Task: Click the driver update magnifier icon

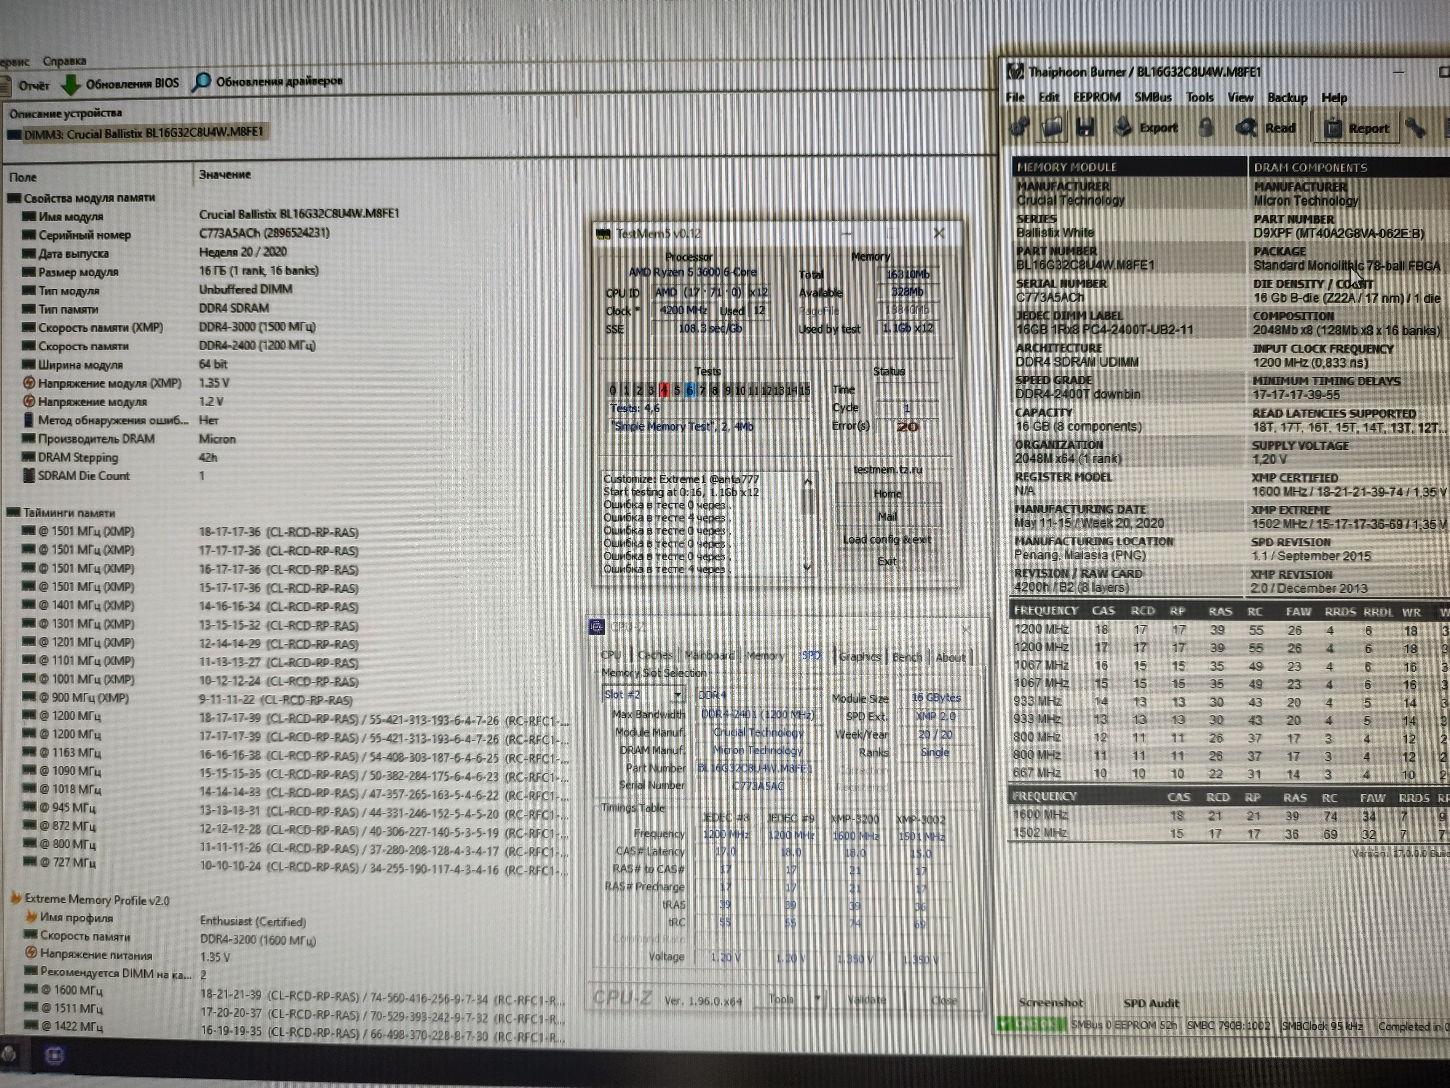Action: (202, 82)
